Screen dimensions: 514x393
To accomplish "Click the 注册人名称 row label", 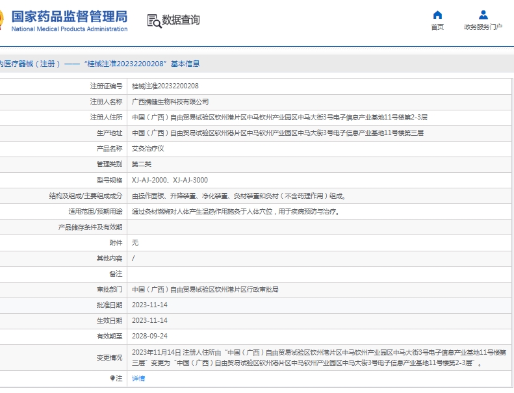I will (x=106, y=102).
